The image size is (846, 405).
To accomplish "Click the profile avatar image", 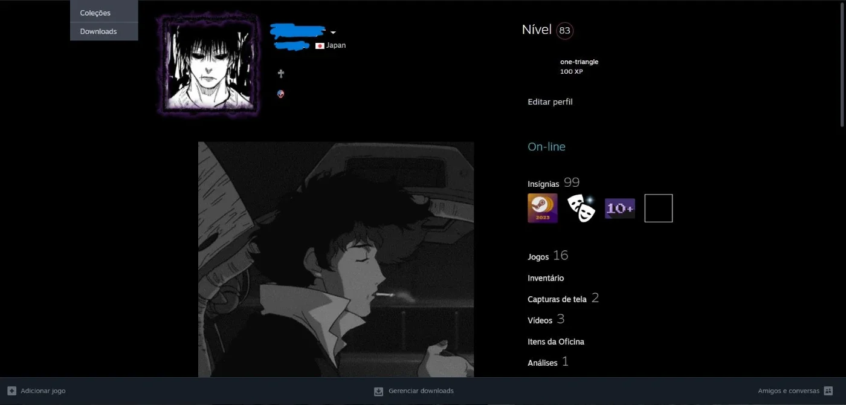I will click(x=209, y=64).
